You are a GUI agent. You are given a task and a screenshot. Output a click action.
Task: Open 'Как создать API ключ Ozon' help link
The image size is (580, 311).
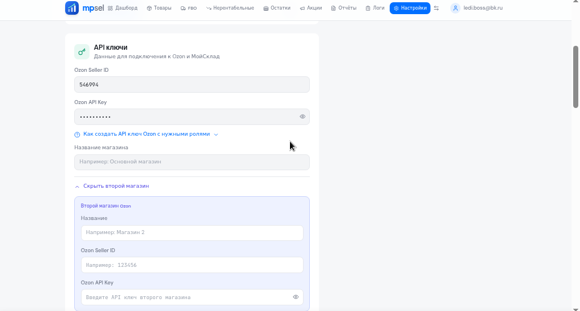tap(147, 134)
